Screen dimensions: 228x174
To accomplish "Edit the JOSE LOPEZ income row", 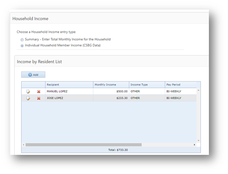I will tap(28, 98).
